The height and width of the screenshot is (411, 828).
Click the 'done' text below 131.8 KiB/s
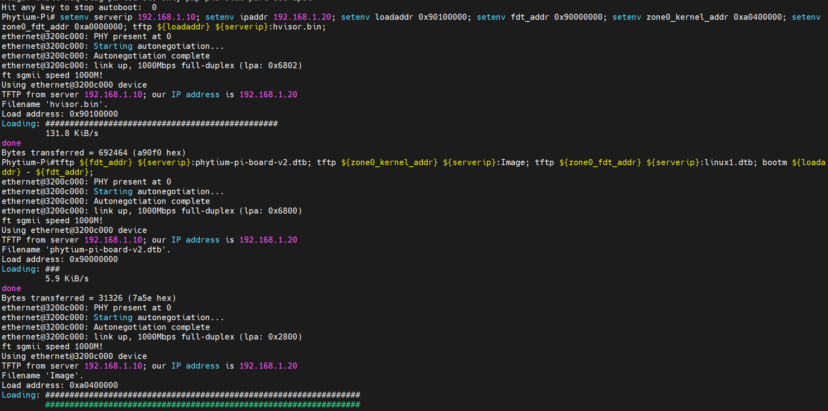[x=11, y=143]
